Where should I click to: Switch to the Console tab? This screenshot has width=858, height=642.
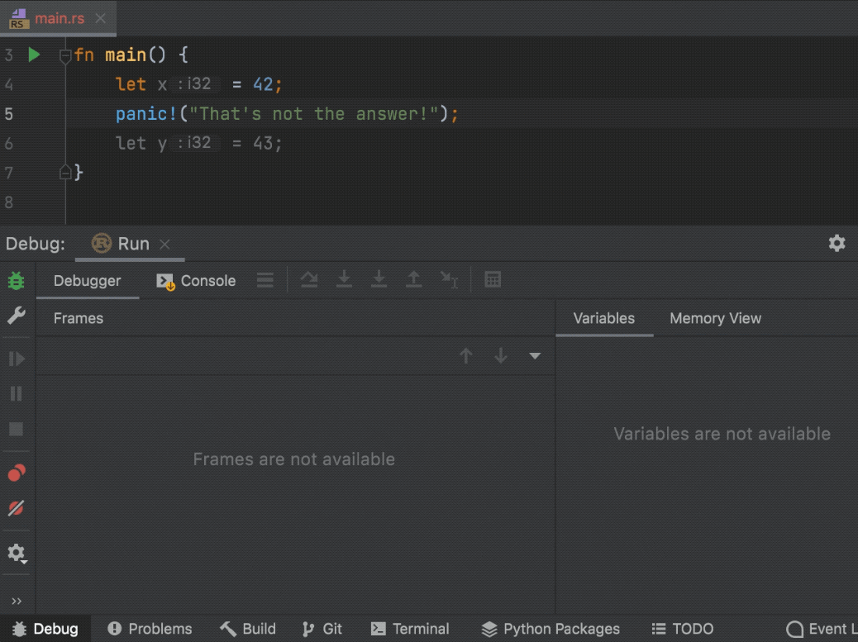click(207, 280)
